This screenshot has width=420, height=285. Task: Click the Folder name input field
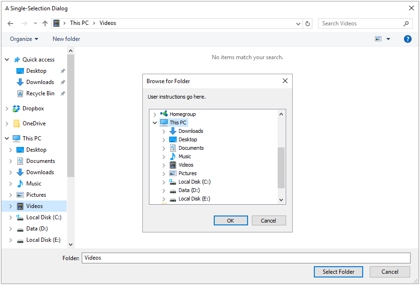tap(246, 258)
